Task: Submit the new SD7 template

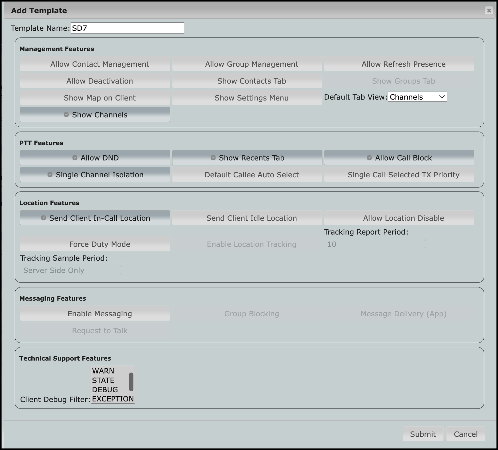Action: pos(423,434)
